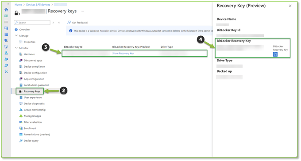
Task: Copy the BitLocker Recovery Key
Action: tap(275, 54)
